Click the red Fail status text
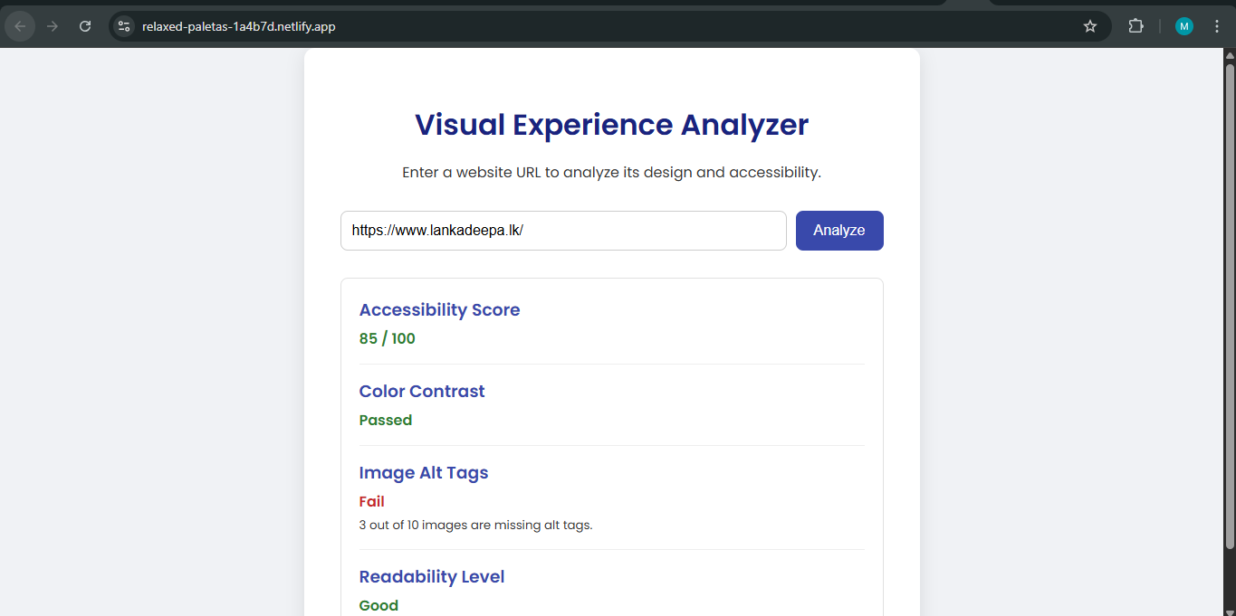The height and width of the screenshot is (616, 1236). (x=372, y=501)
